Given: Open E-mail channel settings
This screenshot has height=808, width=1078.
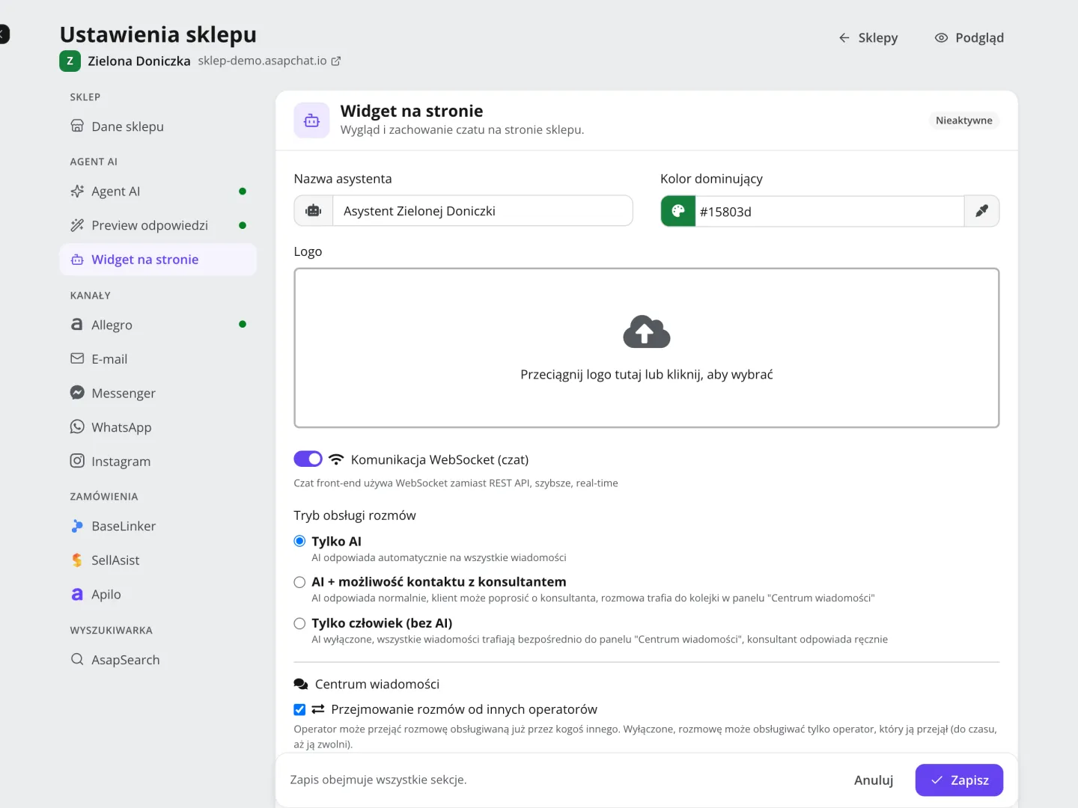Looking at the screenshot, I should pos(158,359).
